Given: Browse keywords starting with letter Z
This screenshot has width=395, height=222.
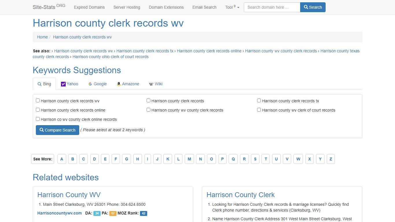Looking at the screenshot, I should click(x=331, y=159).
